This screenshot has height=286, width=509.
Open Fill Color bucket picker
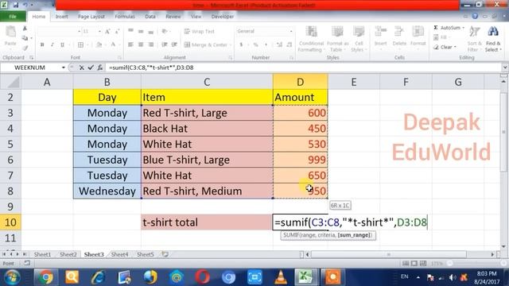point(99,44)
